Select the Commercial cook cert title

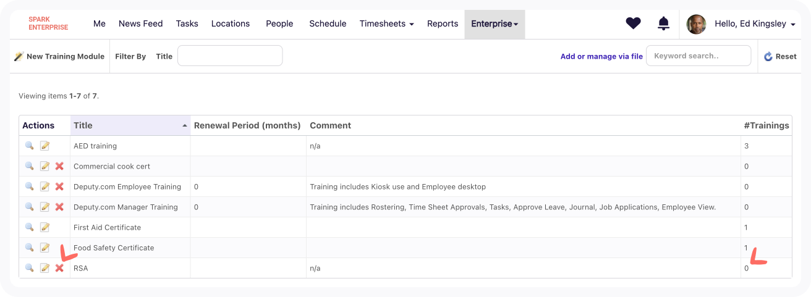tap(112, 166)
